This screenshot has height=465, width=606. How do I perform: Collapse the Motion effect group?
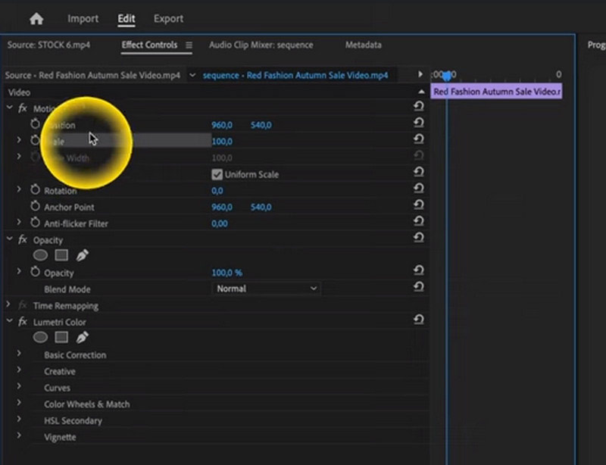coord(10,108)
